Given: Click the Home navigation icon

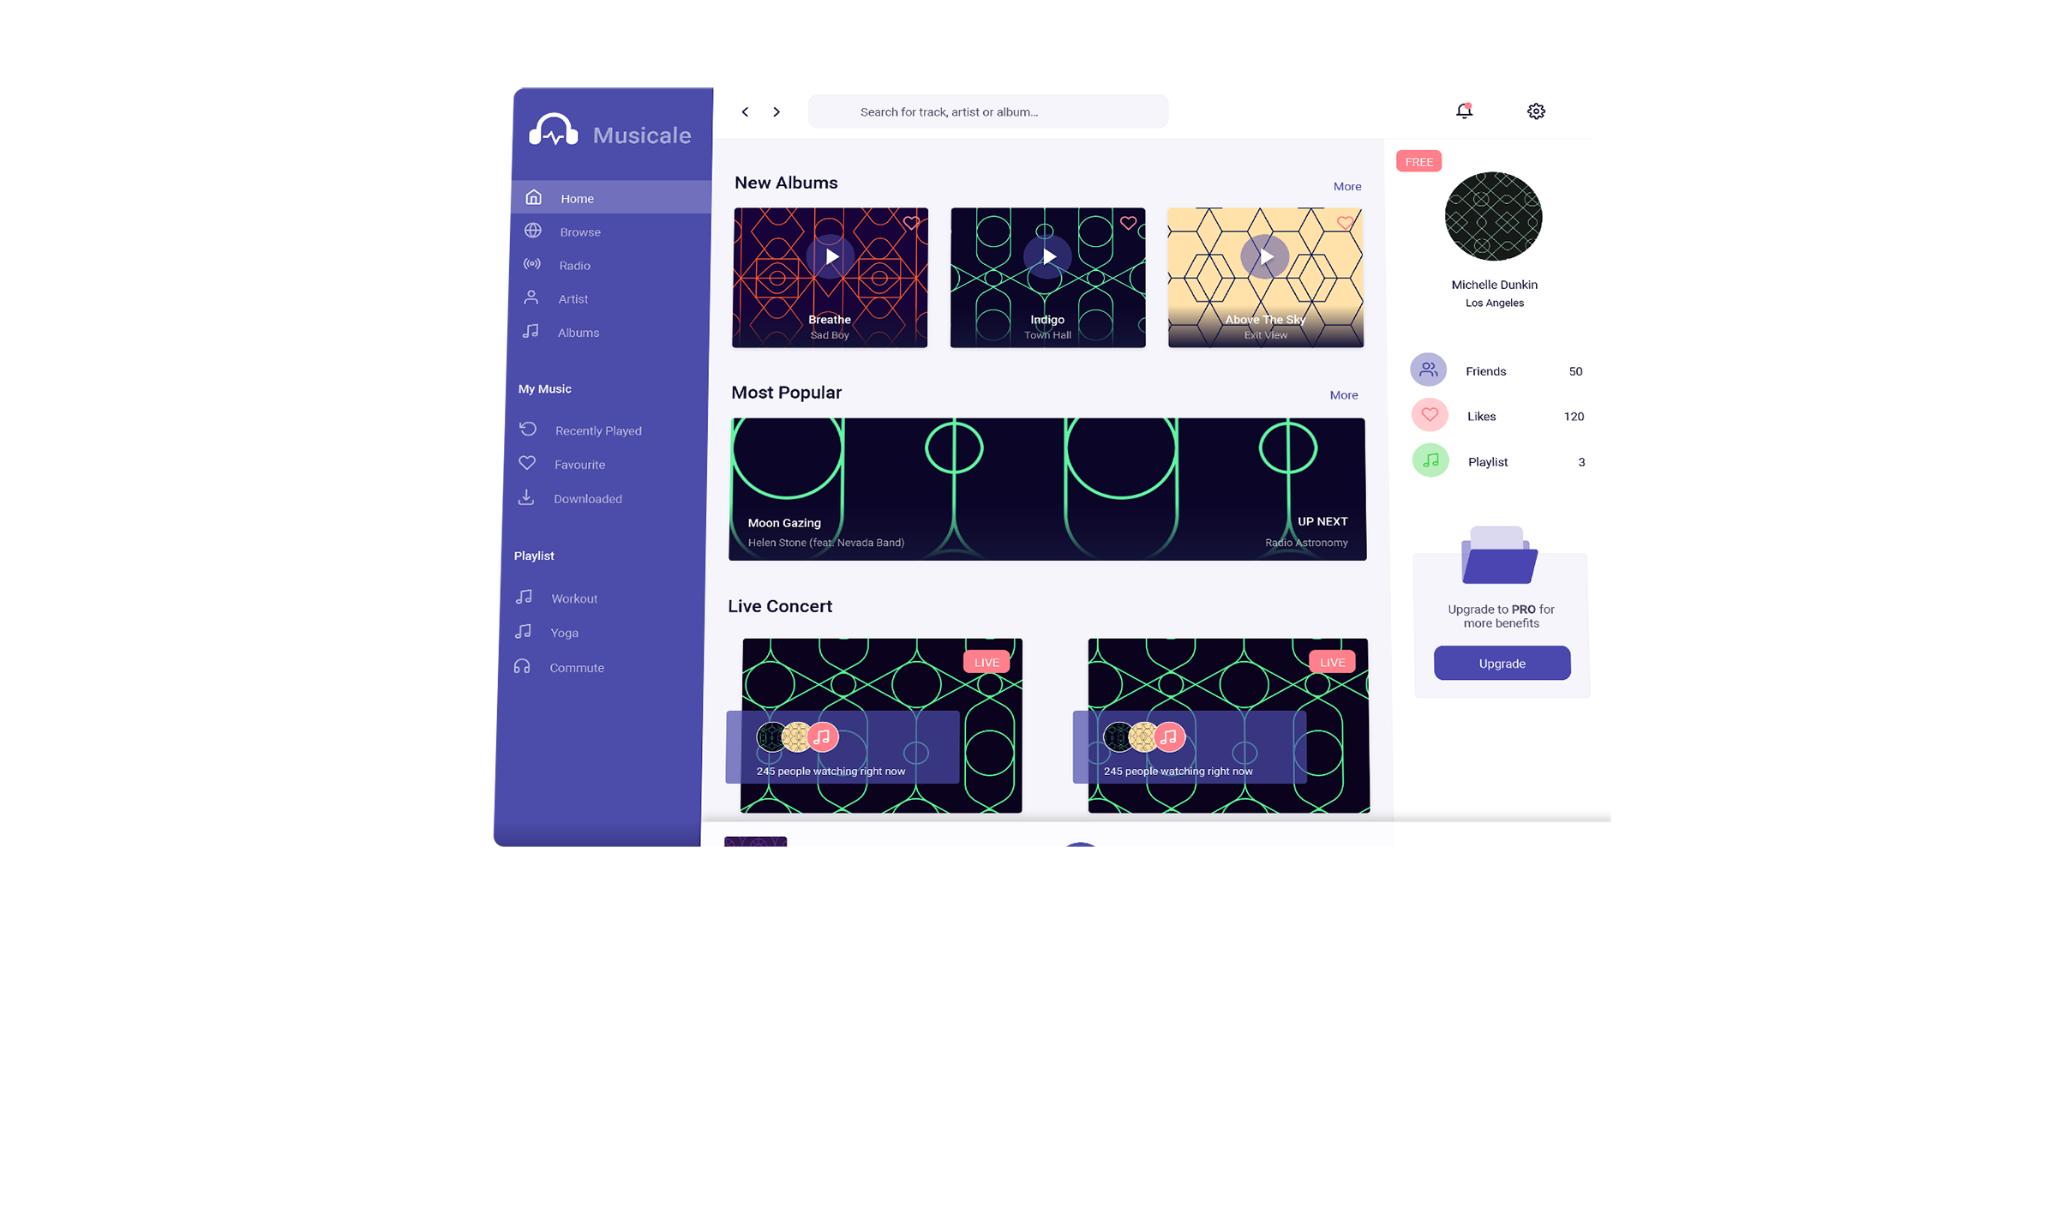Looking at the screenshot, I should [534, 196].
